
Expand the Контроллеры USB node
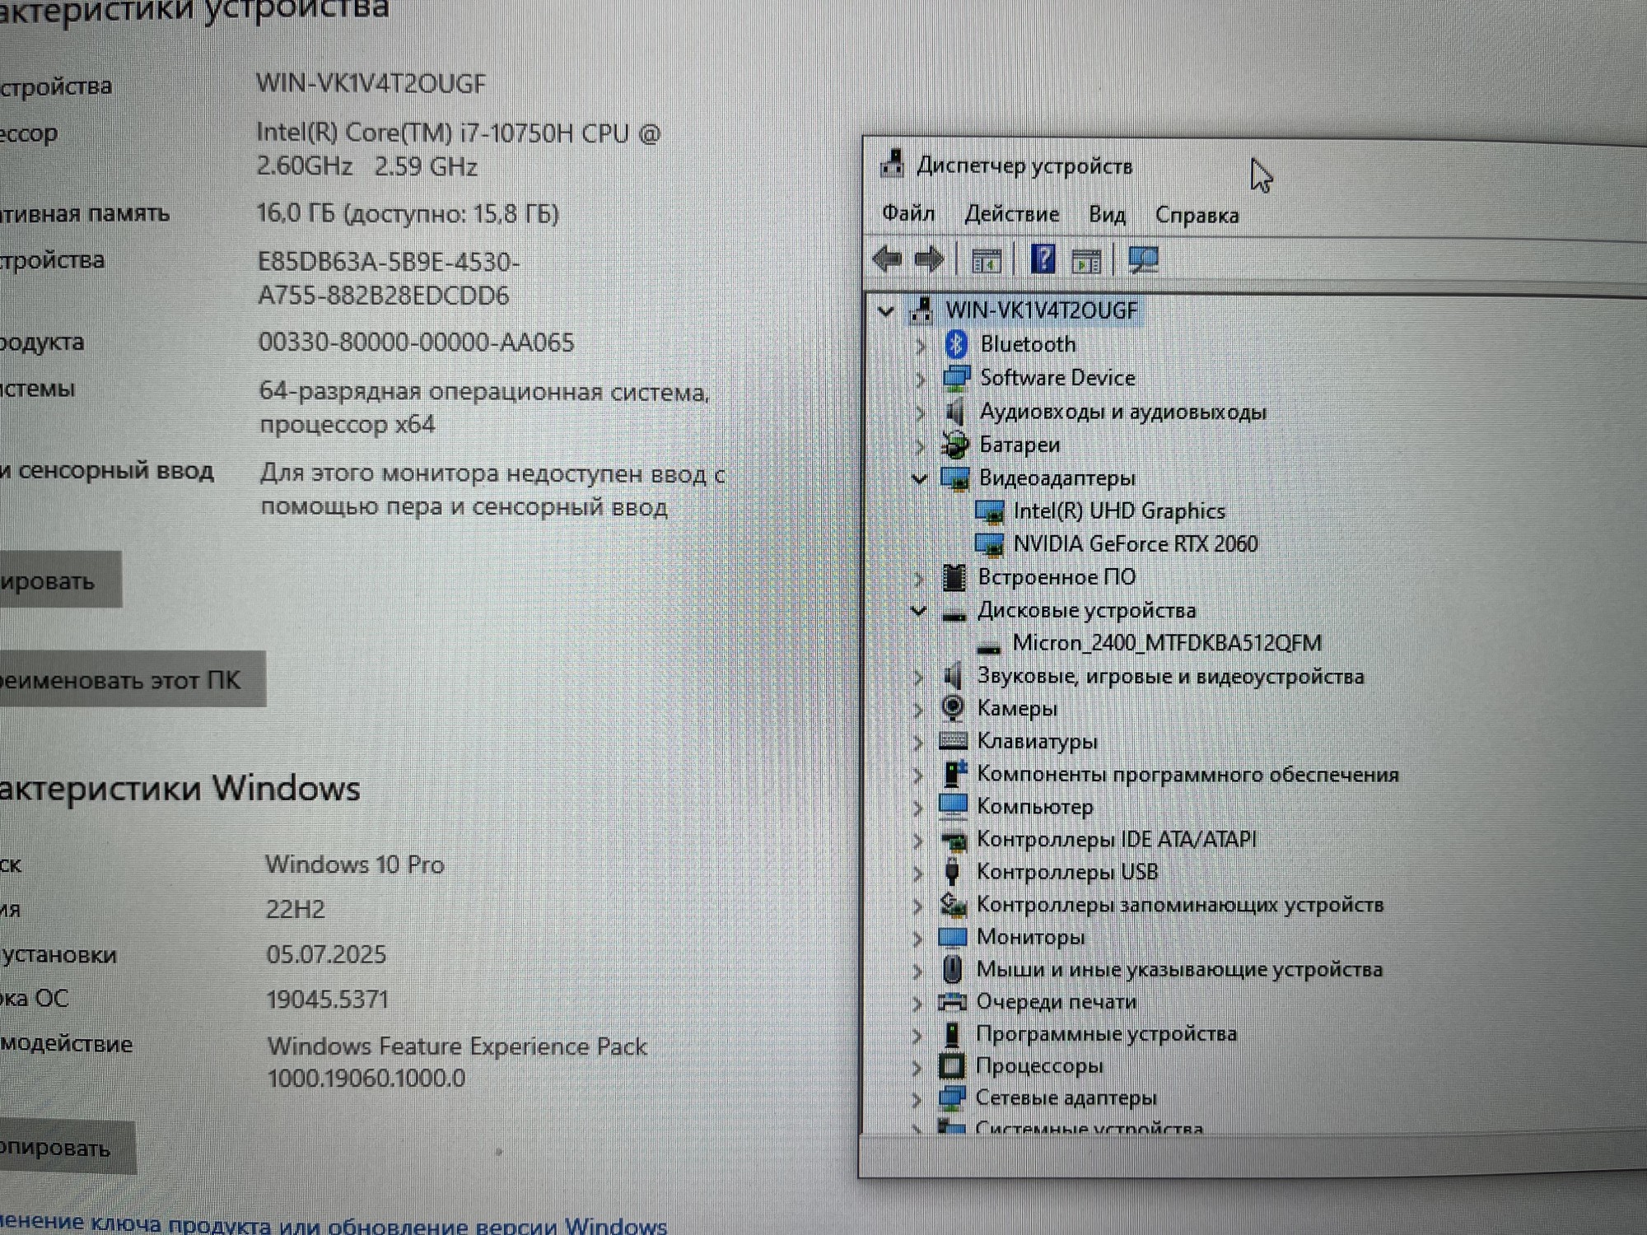pyautogui.click(x=917, y=873)
